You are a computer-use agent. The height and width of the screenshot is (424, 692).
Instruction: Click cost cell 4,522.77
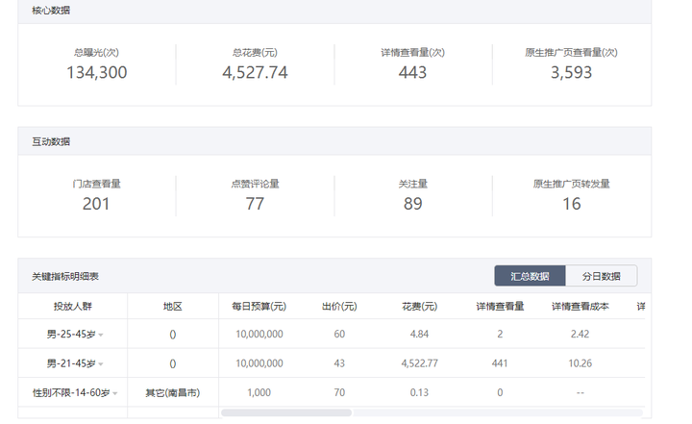pyautogui.click(x=419, y=363)
